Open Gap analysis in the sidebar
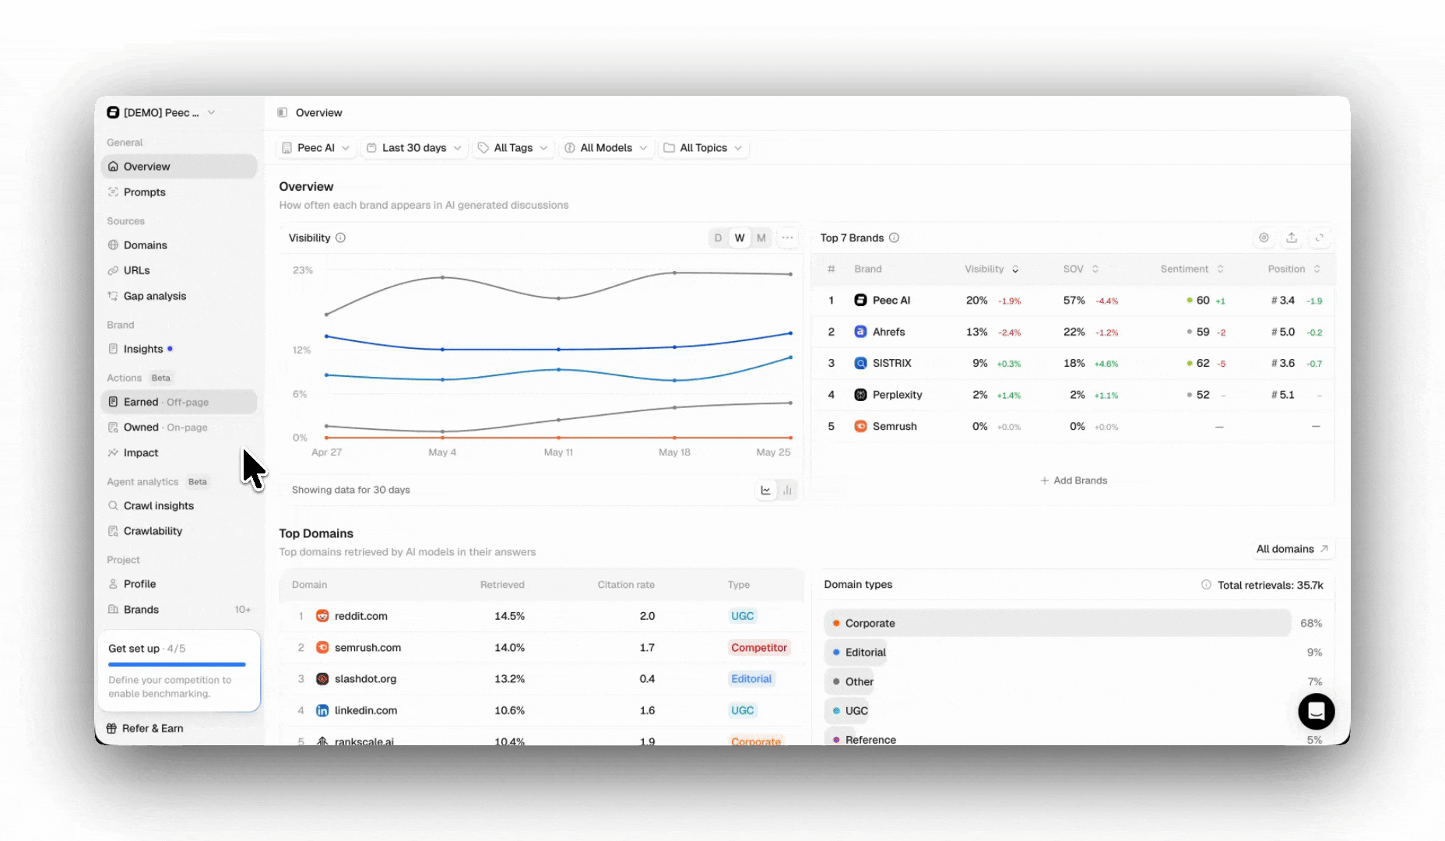Image resolution: width=1445 pixels, height=841 pixels. [179, 296]
